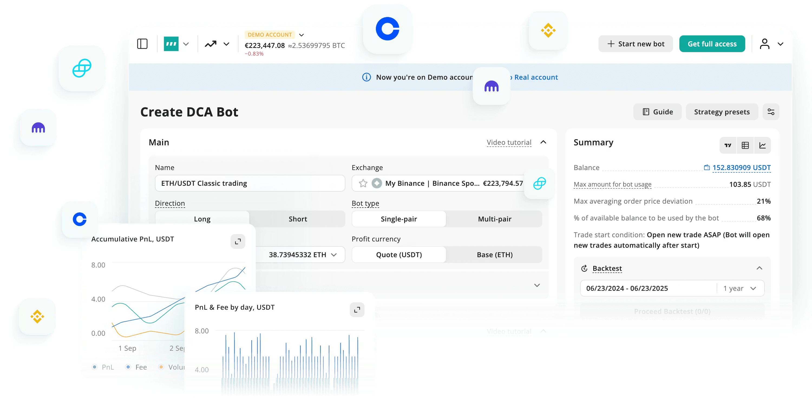Open the user profile icon

pyautogui.click(x=764, y=44)
